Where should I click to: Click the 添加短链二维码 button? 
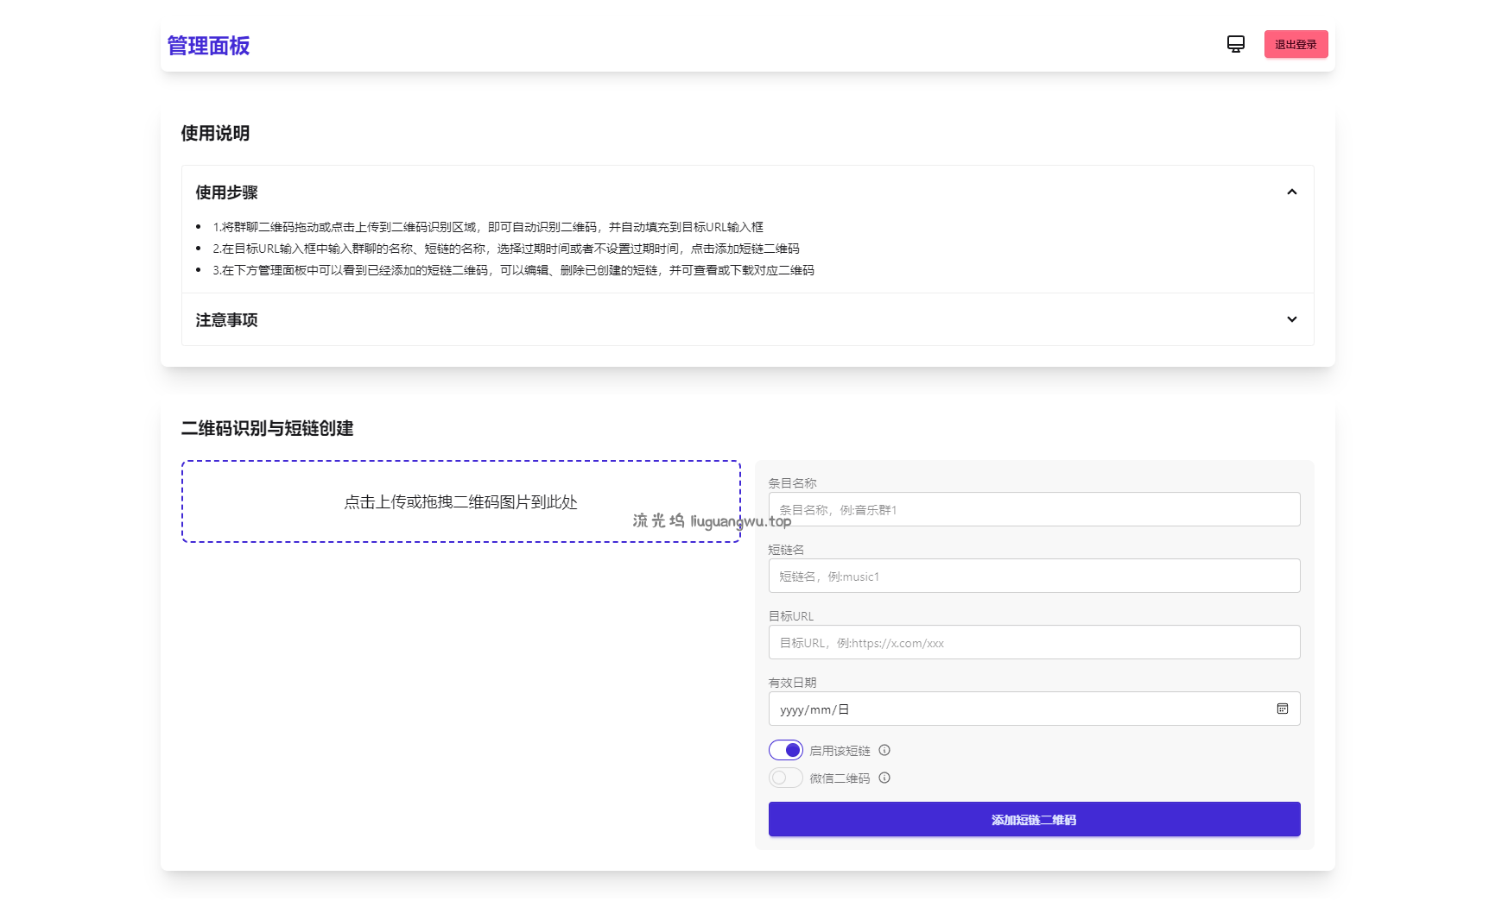pyautogui.click(x=1034, y=819)
